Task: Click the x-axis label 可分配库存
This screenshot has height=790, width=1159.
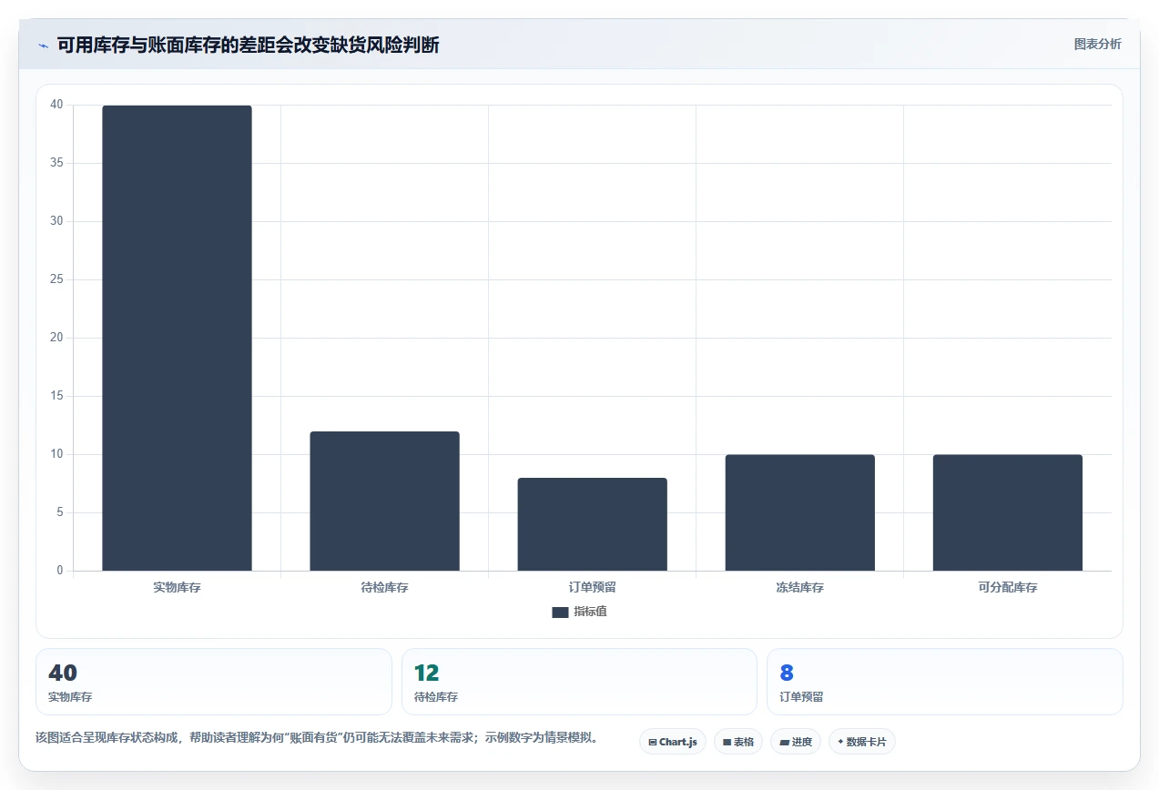Action: click(1007, 588)
